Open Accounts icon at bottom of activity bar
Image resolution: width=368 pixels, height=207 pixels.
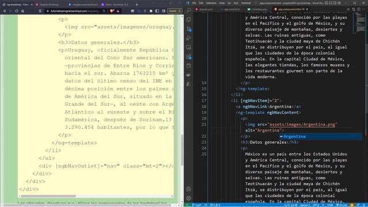click(189, 189)
